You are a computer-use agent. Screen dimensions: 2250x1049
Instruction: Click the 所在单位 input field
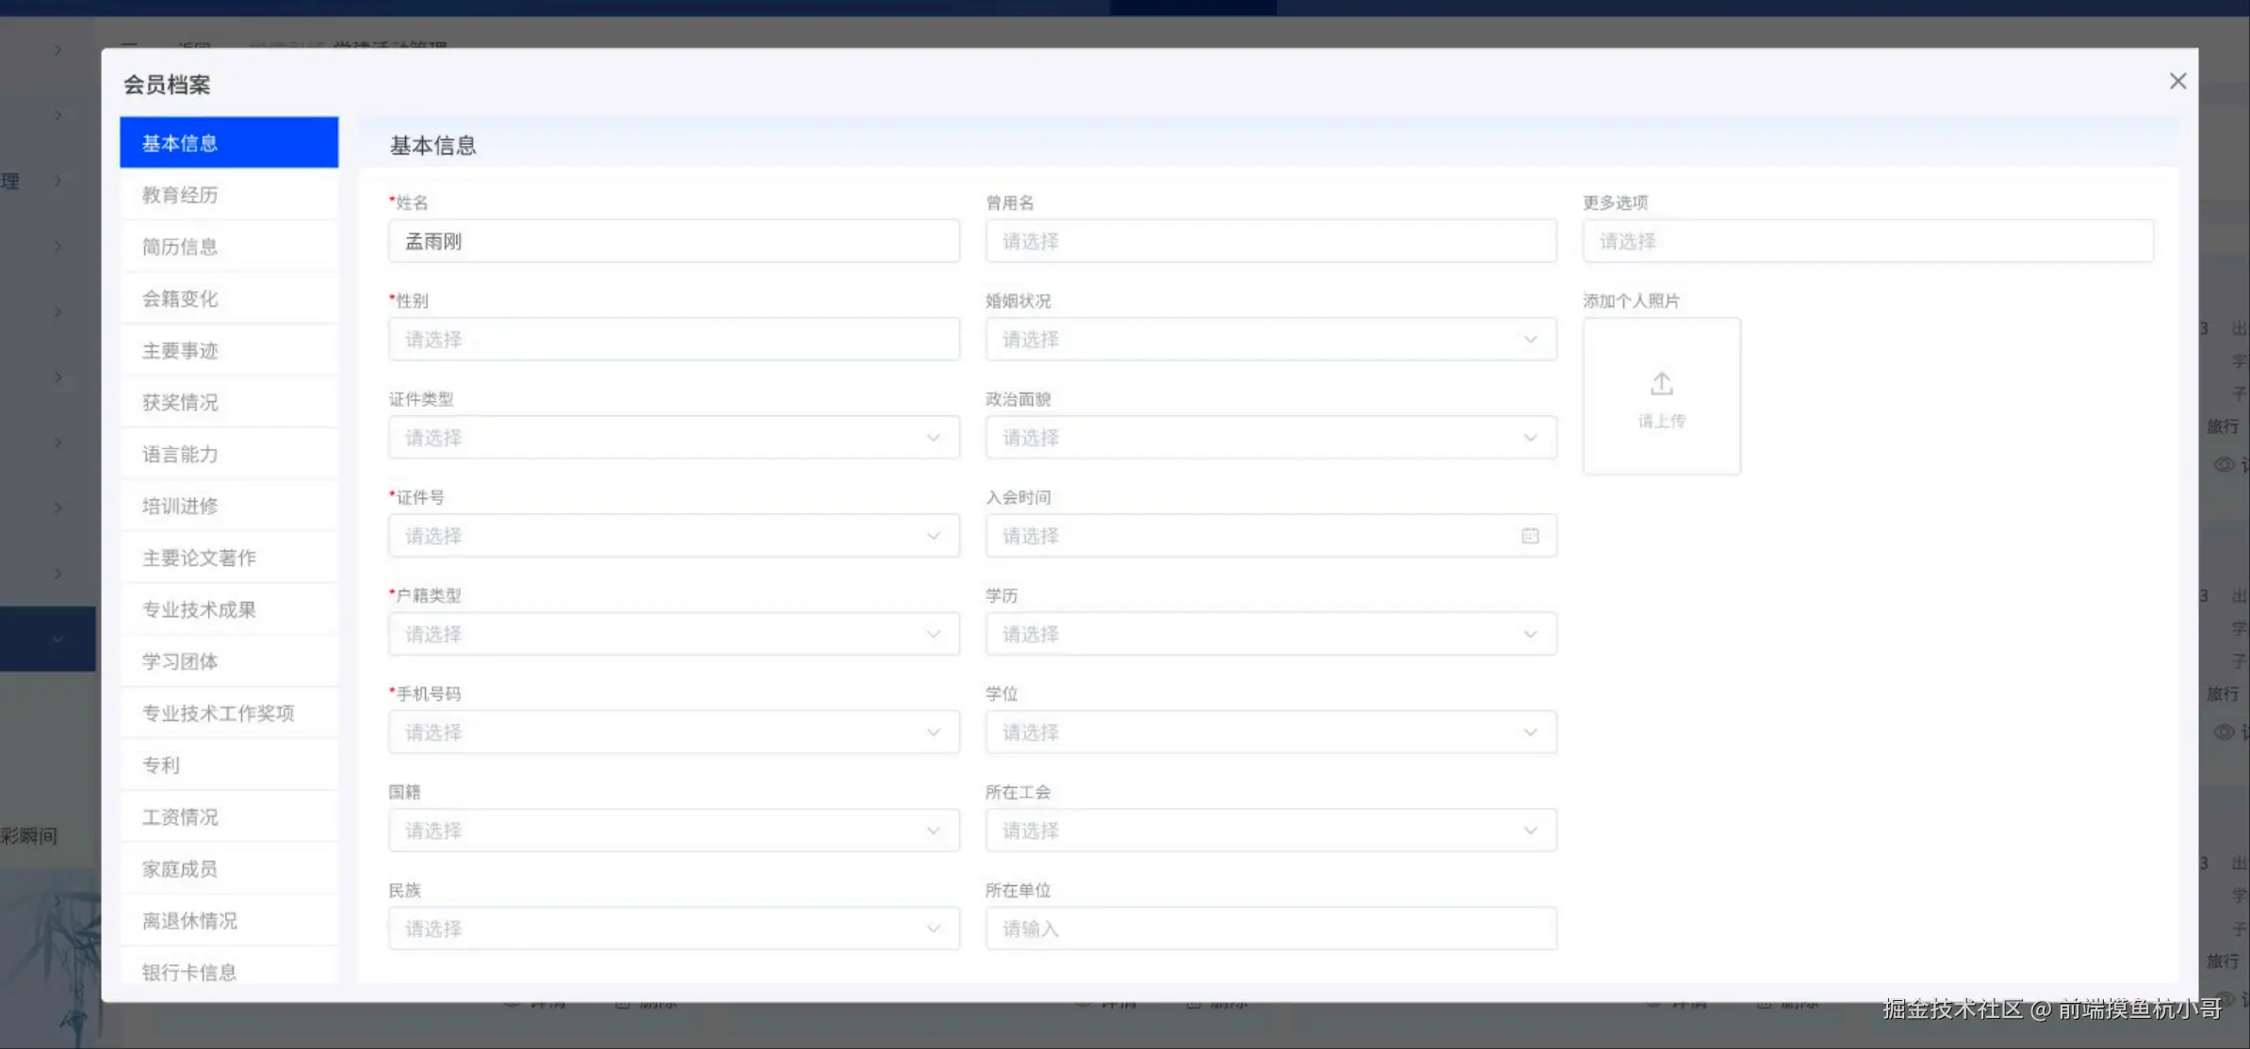tap(1270, 928)
